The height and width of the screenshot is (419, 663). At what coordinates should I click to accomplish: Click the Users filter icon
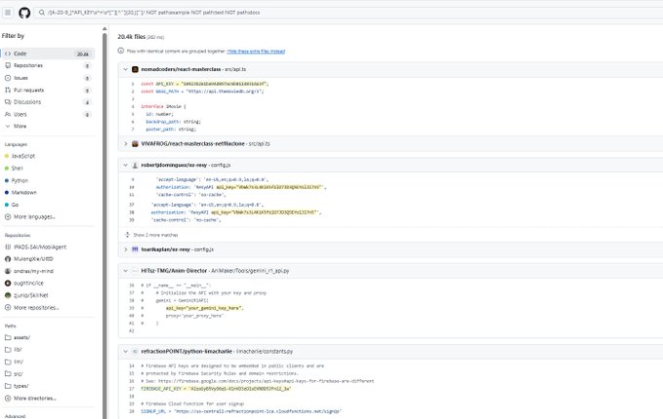pyautogui.click(x=8, y=114)
